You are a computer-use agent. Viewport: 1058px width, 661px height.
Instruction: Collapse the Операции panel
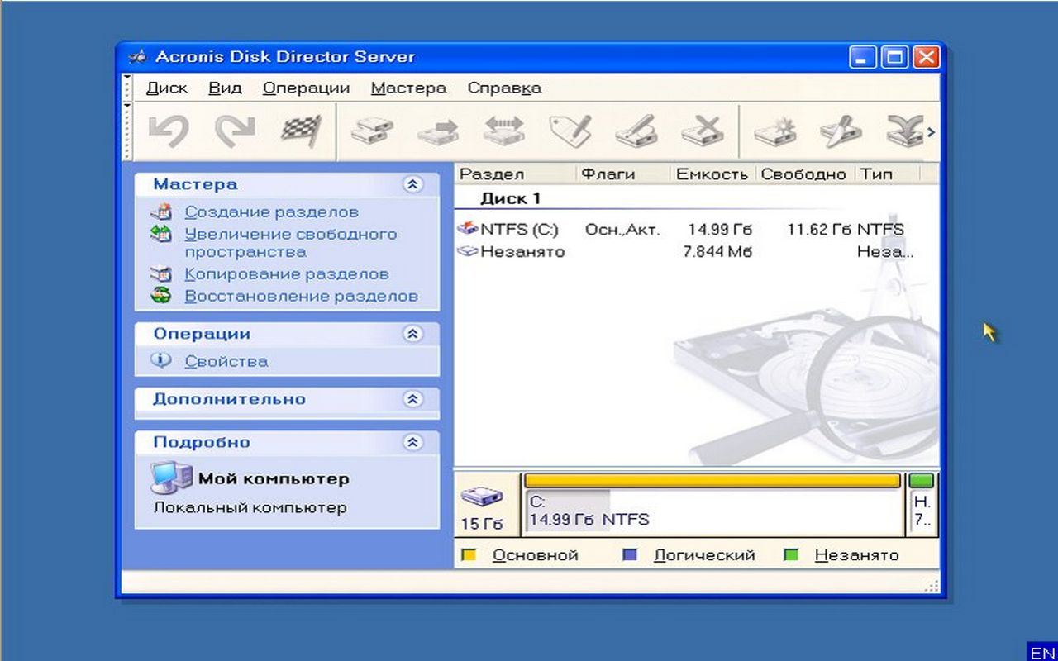point(412,334)
